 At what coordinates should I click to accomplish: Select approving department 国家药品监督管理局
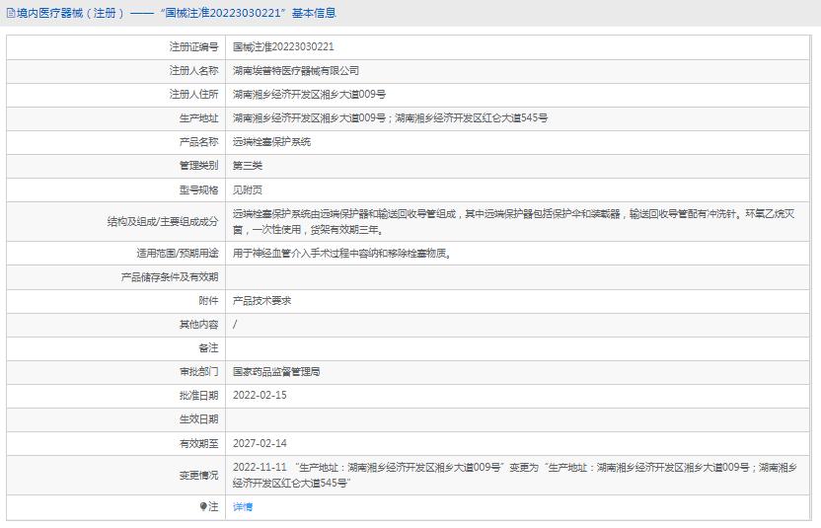(276, 372)
